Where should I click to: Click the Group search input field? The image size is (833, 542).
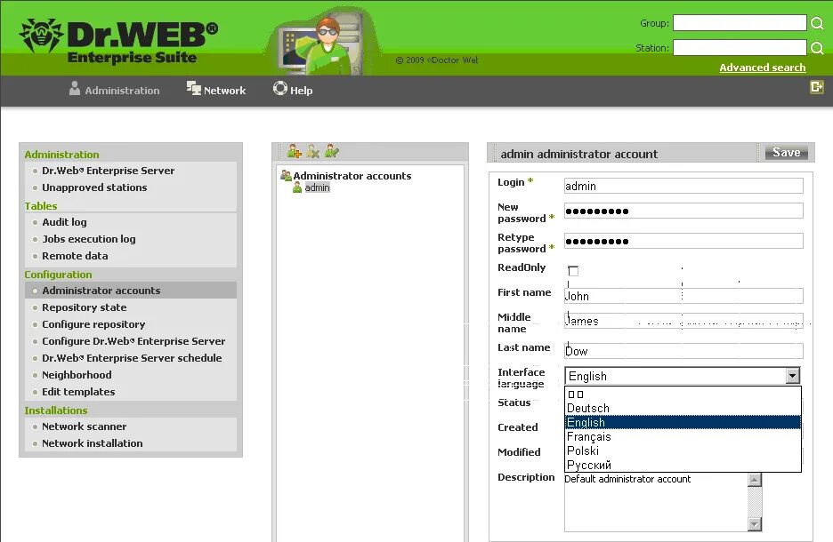[740, 23]
